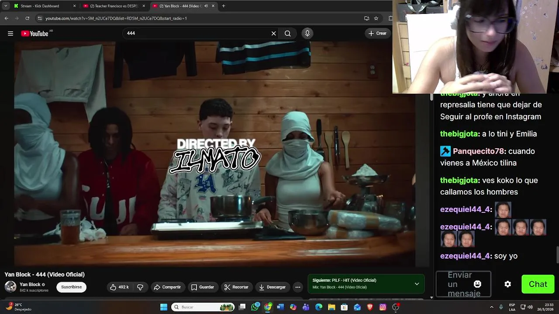Close the Teacher Francisco tab
This screenshot has width=559, height=314.
144,6
